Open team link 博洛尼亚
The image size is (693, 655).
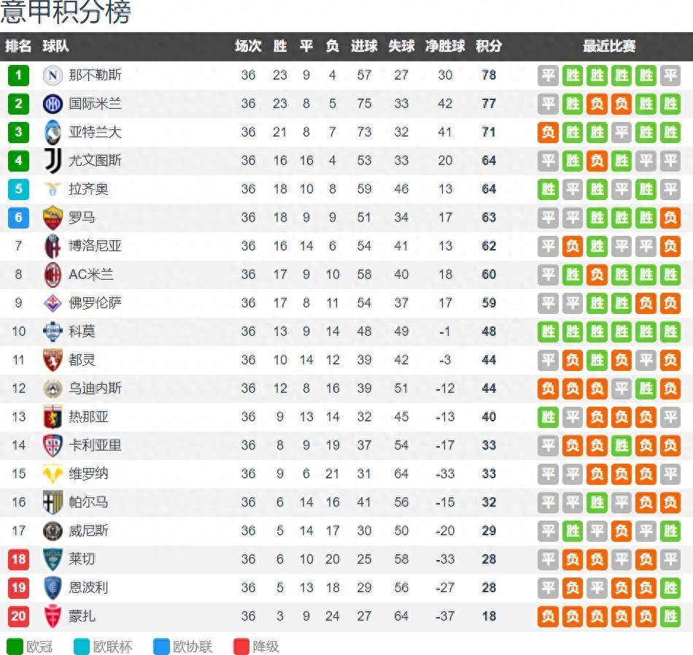click(95, 246)
